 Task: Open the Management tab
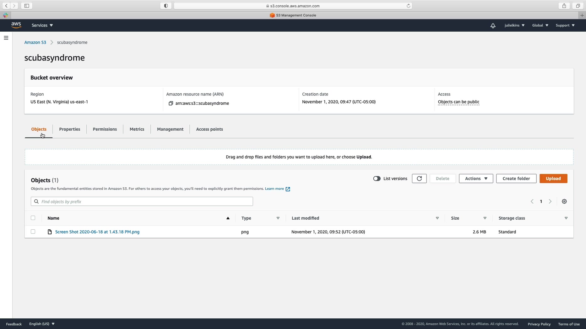[170, 129]
